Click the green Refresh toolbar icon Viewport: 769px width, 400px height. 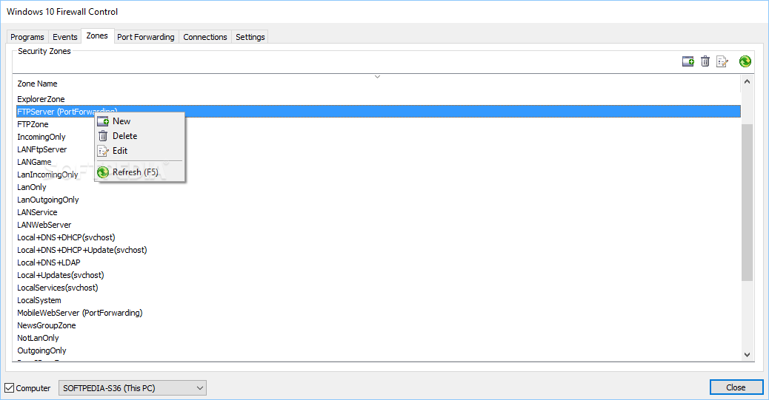pos(745,61)
